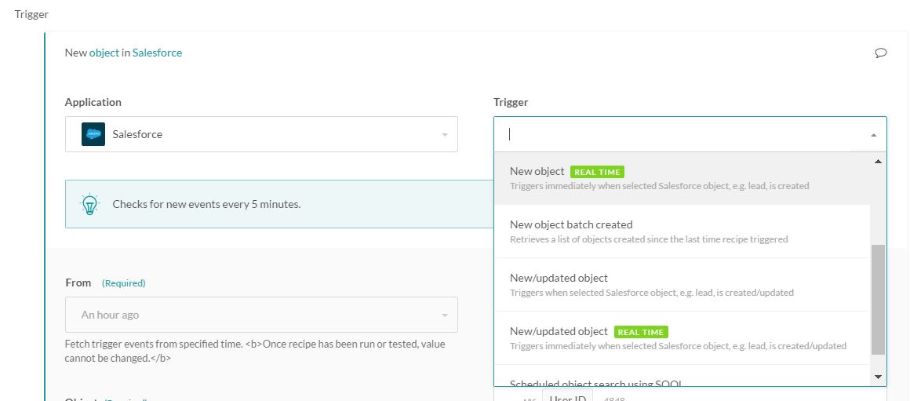Click the checks every 5 minutes notice

tap(206, 204)
